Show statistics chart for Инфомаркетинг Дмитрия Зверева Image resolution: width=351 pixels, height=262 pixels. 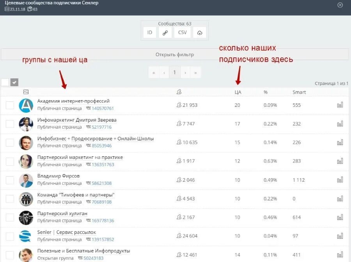pyautogui.click(x=340, y=124)
